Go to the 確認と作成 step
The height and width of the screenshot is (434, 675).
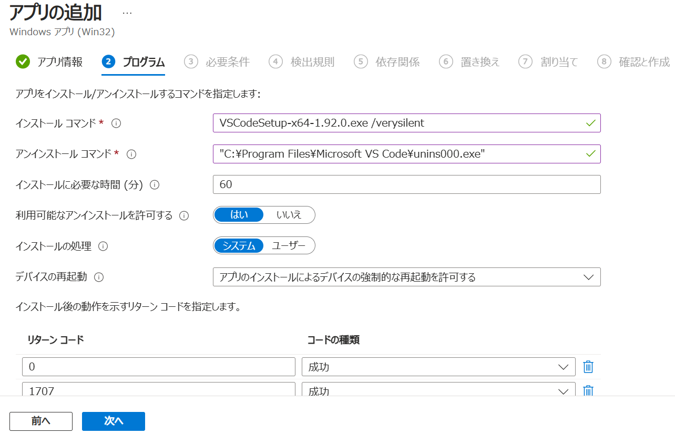tap(633, 62)
